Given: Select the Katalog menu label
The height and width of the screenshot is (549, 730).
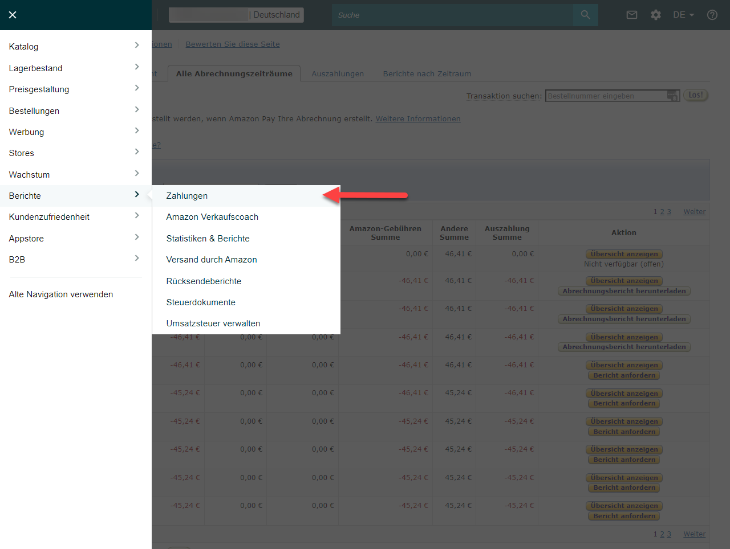Looking at the screenshot, I should (24, 47).
